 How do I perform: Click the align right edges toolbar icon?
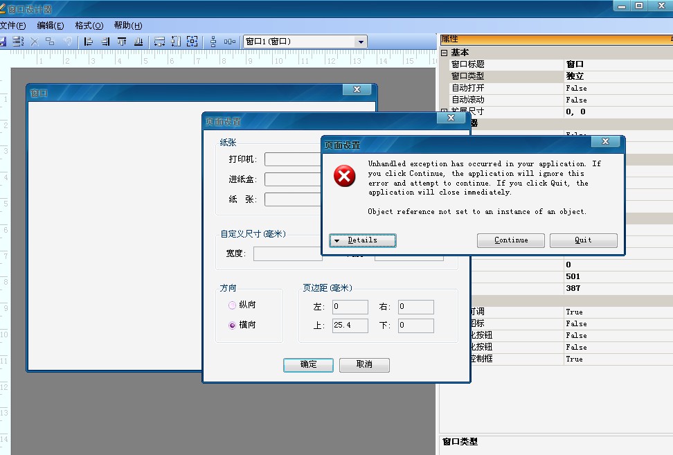tap(105, 42)
